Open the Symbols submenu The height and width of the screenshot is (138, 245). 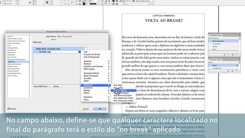click(x=96, y=61)
